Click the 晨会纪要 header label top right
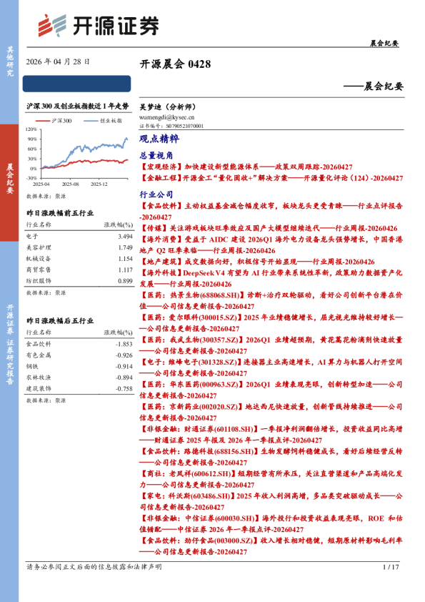The height and width of the screenshot is (602, 425). pos(384,43)
